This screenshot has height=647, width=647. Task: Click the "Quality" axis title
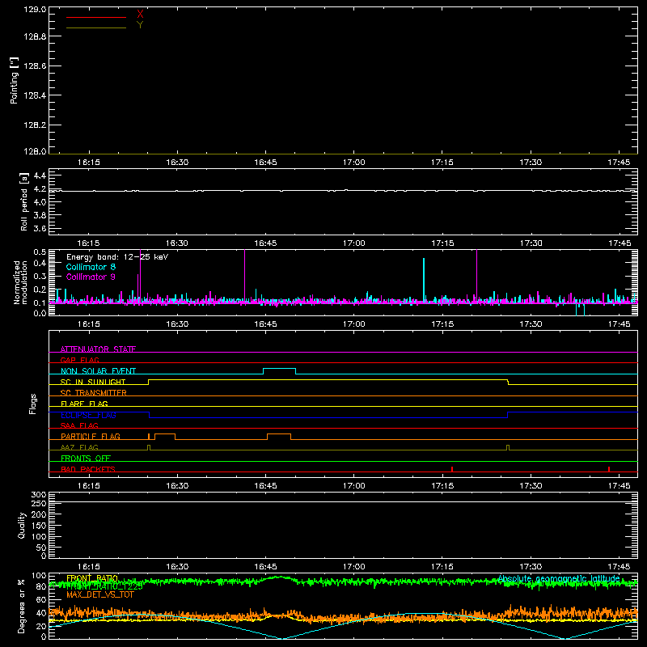pyautogui.click(x=22, y=525)
